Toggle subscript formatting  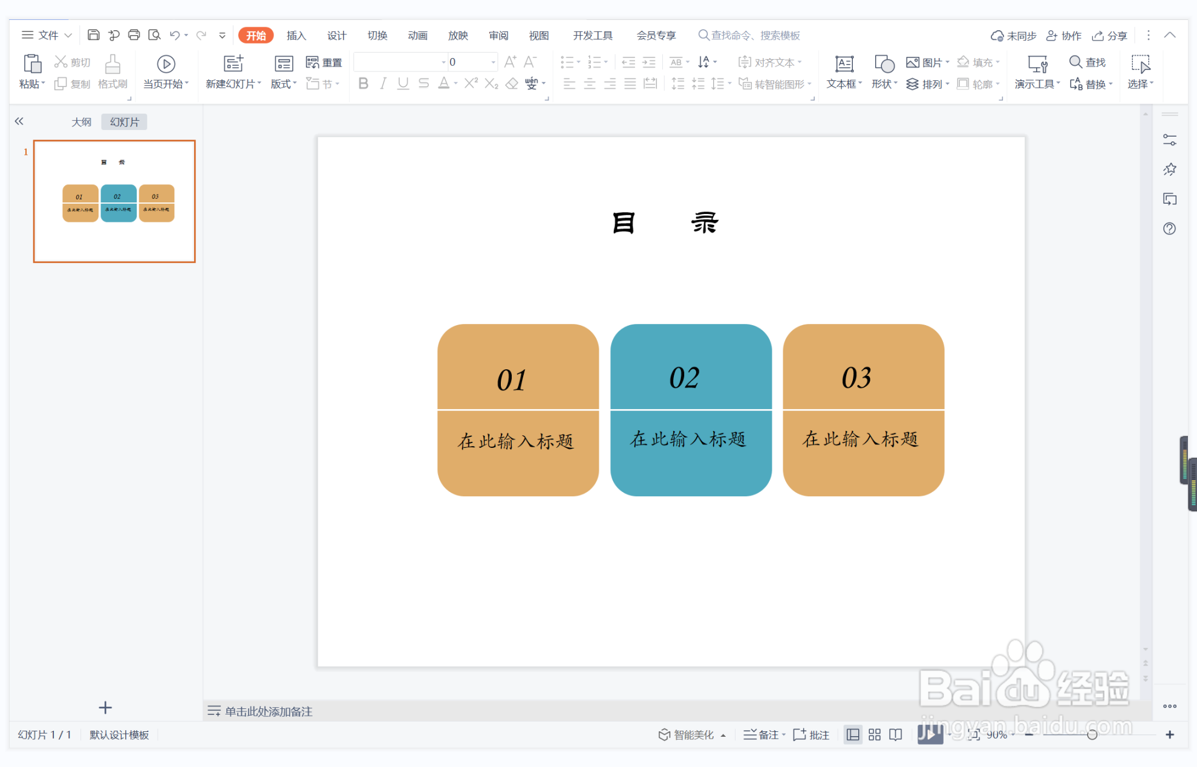491,83
